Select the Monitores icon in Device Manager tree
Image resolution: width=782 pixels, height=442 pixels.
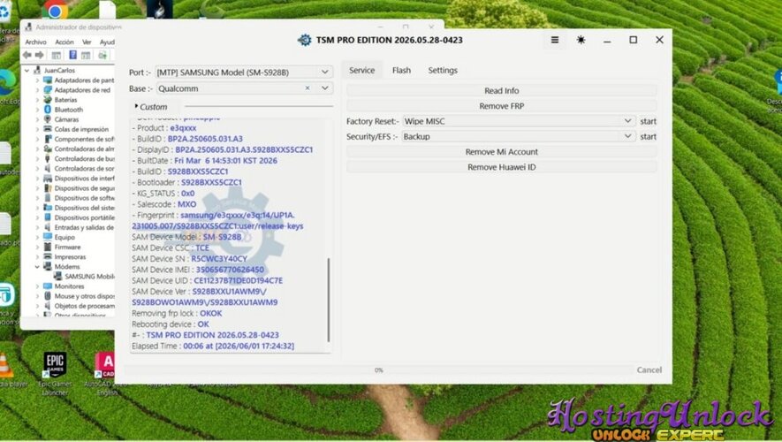(x=48, y=286)
